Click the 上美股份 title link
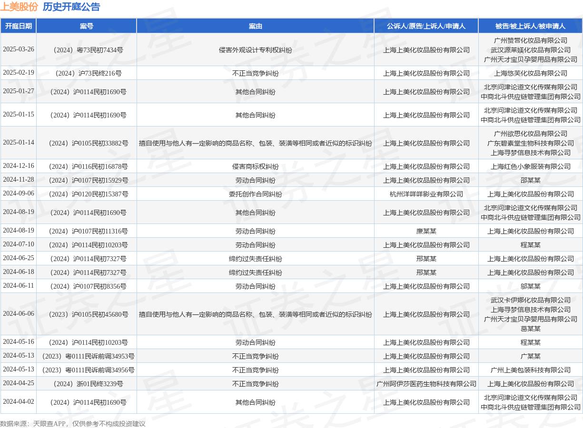The width and height of the screenshot is (583, 428). [19, 7]
